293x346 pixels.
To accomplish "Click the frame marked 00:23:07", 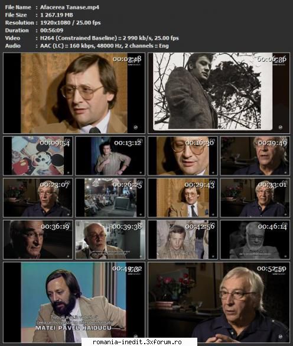I will 38,198.
